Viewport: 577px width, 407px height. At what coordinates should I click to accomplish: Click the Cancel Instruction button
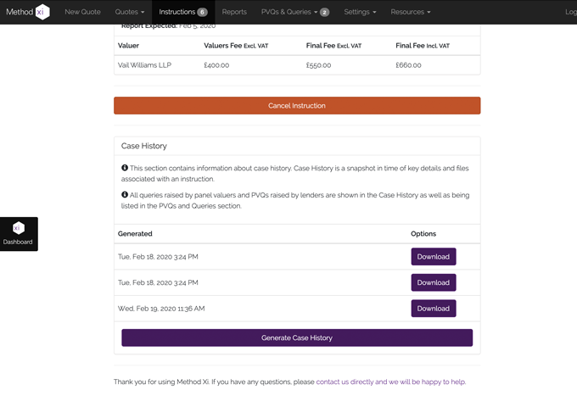[x=297, y=105]
